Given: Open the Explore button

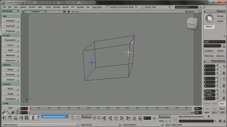Looking at the screenshot, I should tap(209, 51).
